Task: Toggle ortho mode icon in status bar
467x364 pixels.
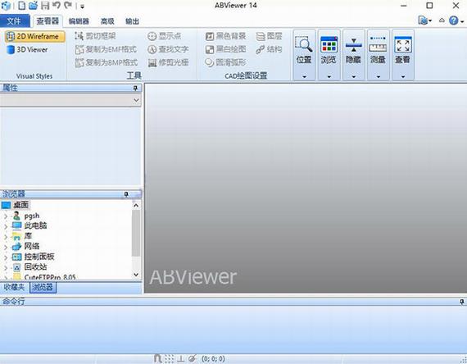Action: tap(180, 358)
